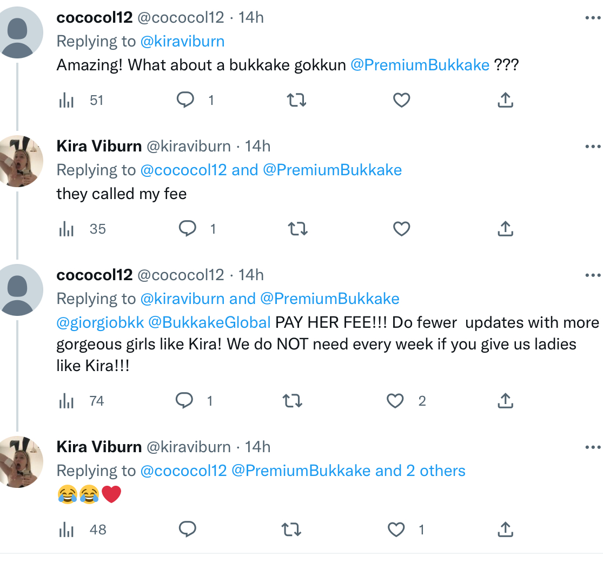Viewport: 603px width, 562px height.
Task: Click the '2 others' replying-to link
Action: pyautogui.click(x=435, y=471)
